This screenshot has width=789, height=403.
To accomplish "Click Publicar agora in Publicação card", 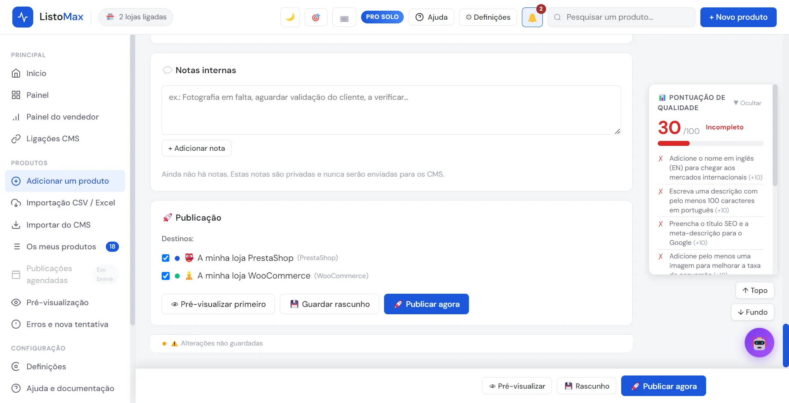I will pyautogui.click(x=426, y=304).
